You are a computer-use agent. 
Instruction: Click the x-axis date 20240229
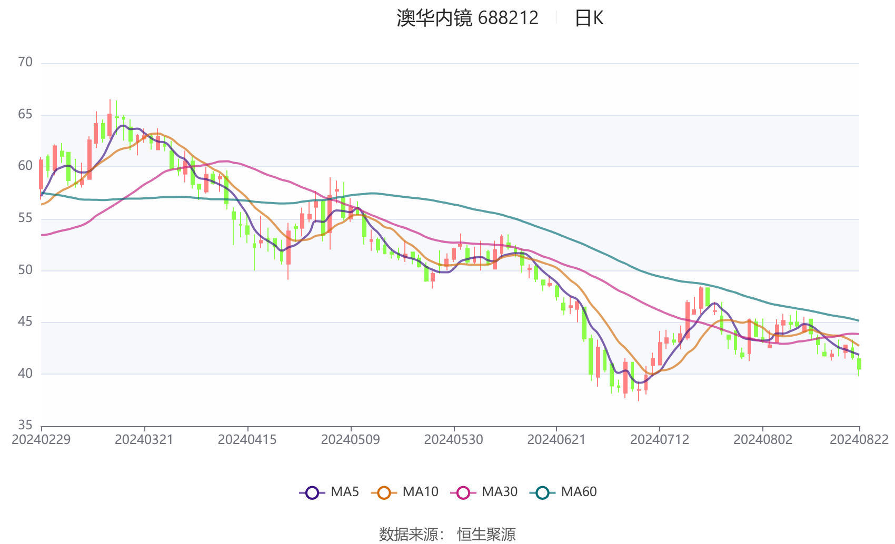[41, 440]
